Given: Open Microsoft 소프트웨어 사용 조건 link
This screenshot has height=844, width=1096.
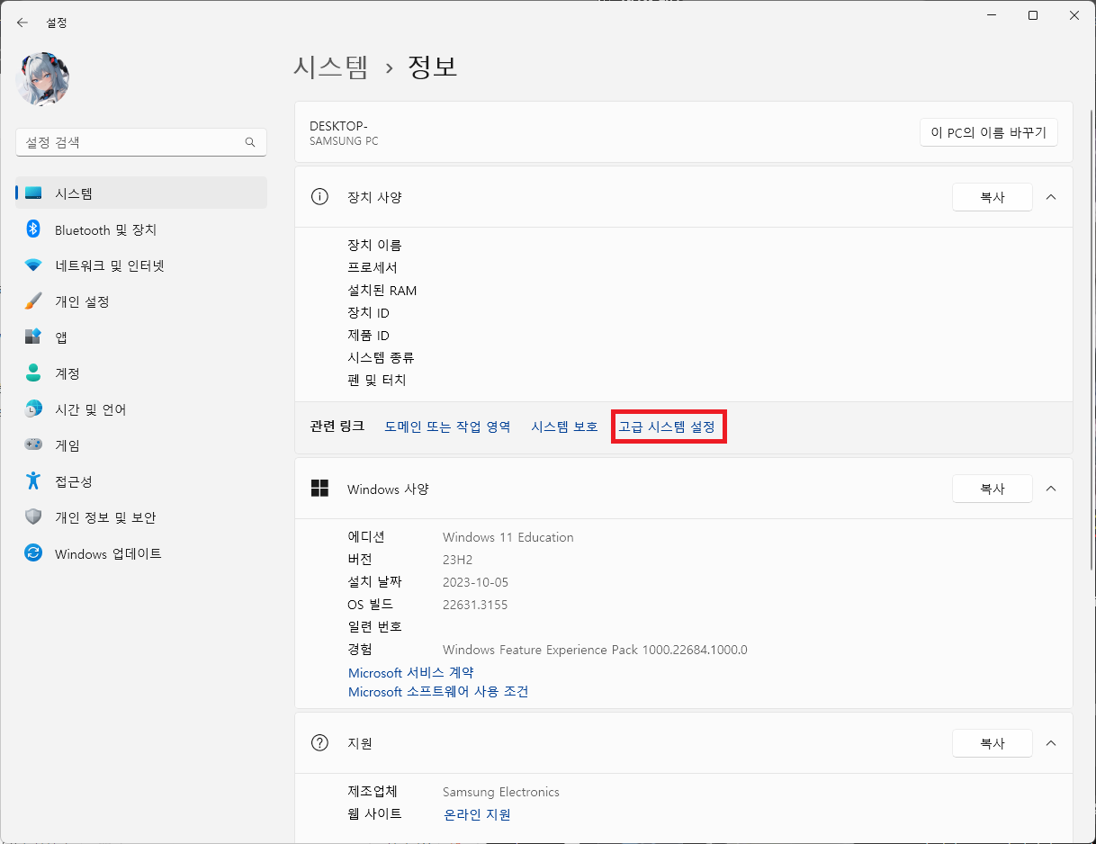Looking at the screenshot, I should [438, 692].
